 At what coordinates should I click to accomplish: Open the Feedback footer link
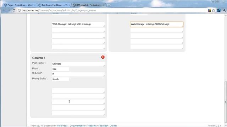pos(103,126)
